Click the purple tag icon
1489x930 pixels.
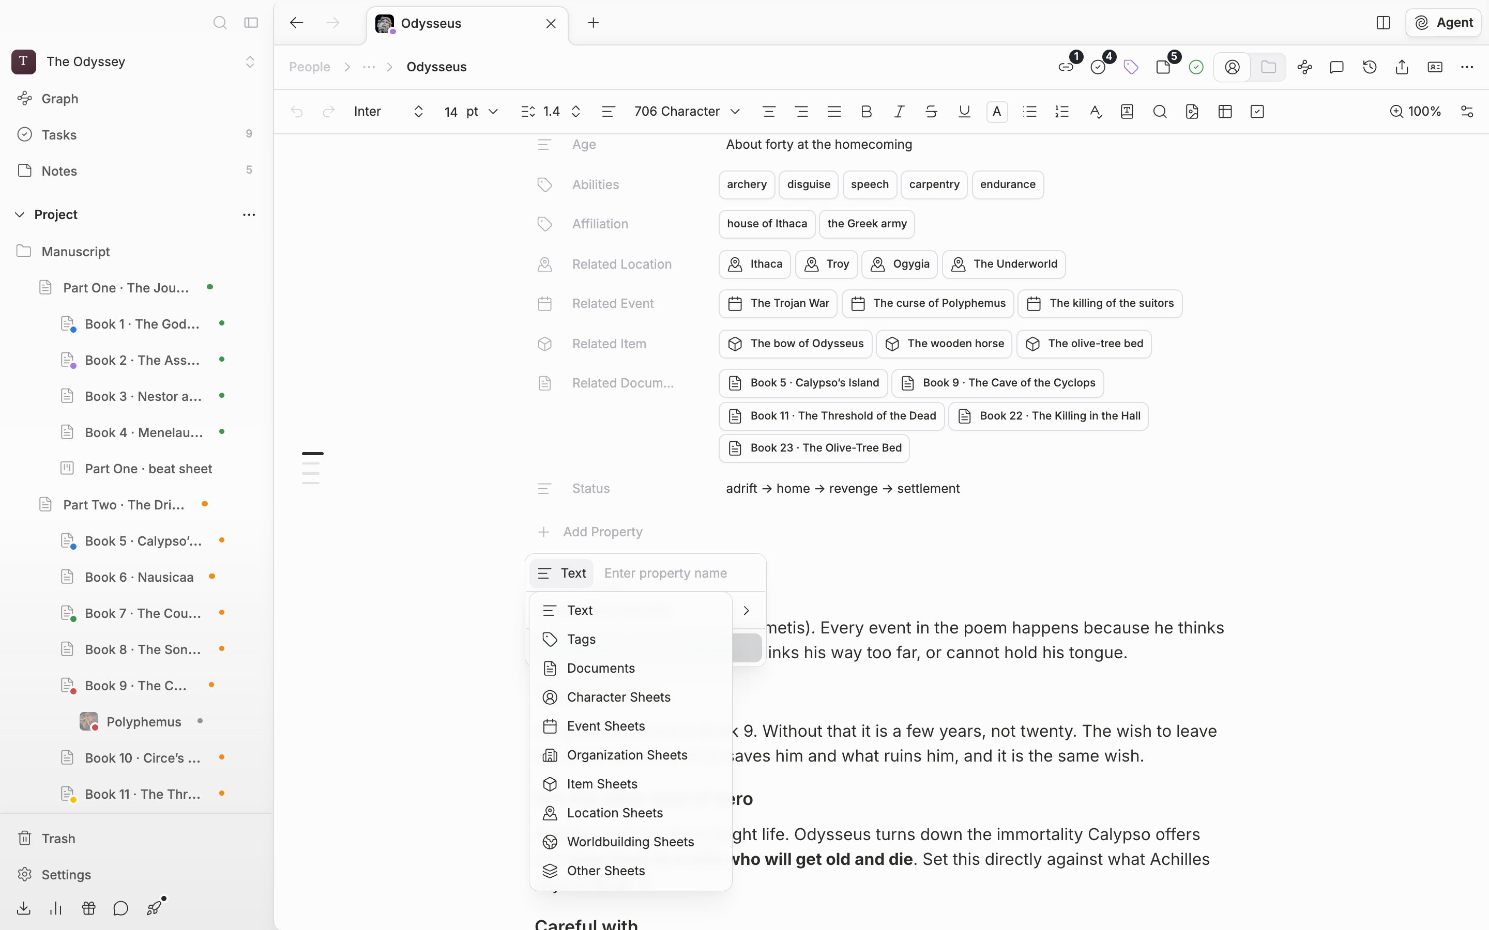point(1131,67)
